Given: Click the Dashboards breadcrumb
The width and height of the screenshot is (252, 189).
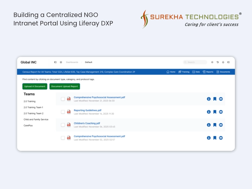Looking at the screenshot, I should click(72, 62).
